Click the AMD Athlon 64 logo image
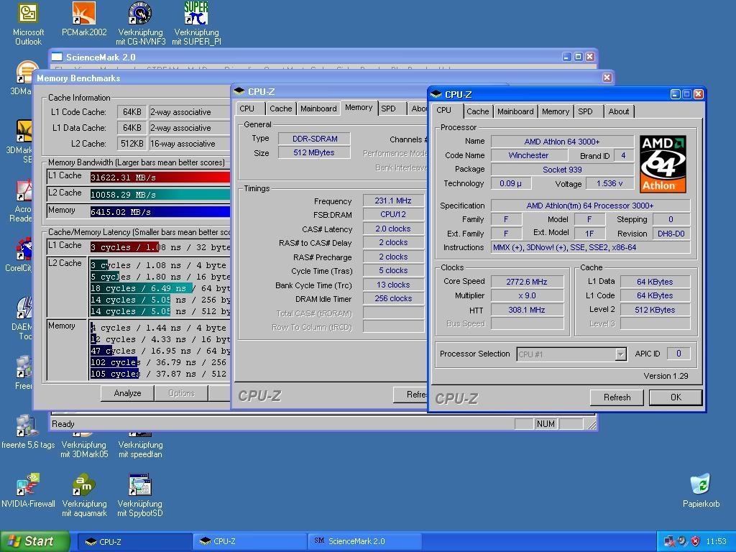 [663, 164]
